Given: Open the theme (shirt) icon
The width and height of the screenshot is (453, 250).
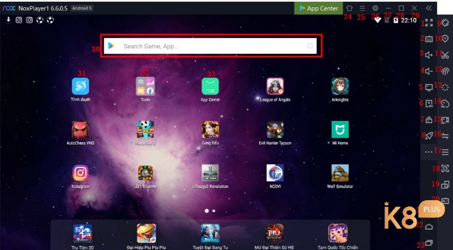Looking at the screenshot, I should (x=349, y=8).
